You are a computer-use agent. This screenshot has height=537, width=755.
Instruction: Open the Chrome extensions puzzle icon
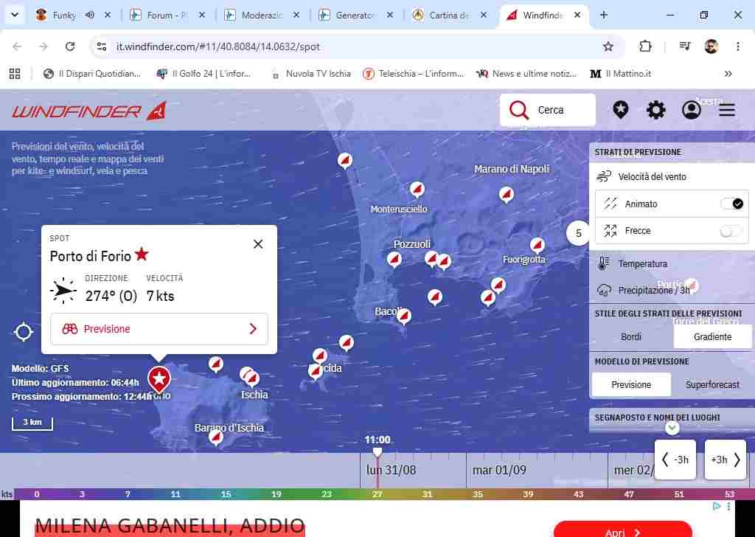pos(645,46)
